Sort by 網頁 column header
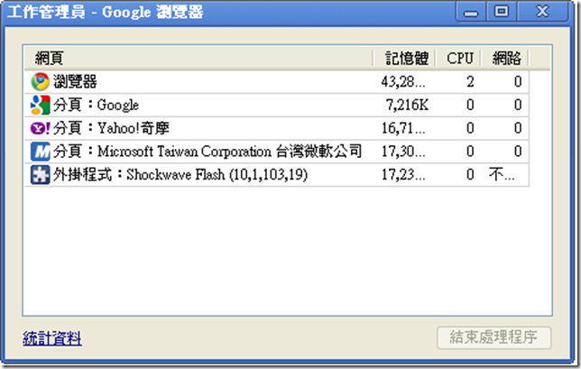Screen dimensions: 581x369 click(x=198, y=58)
